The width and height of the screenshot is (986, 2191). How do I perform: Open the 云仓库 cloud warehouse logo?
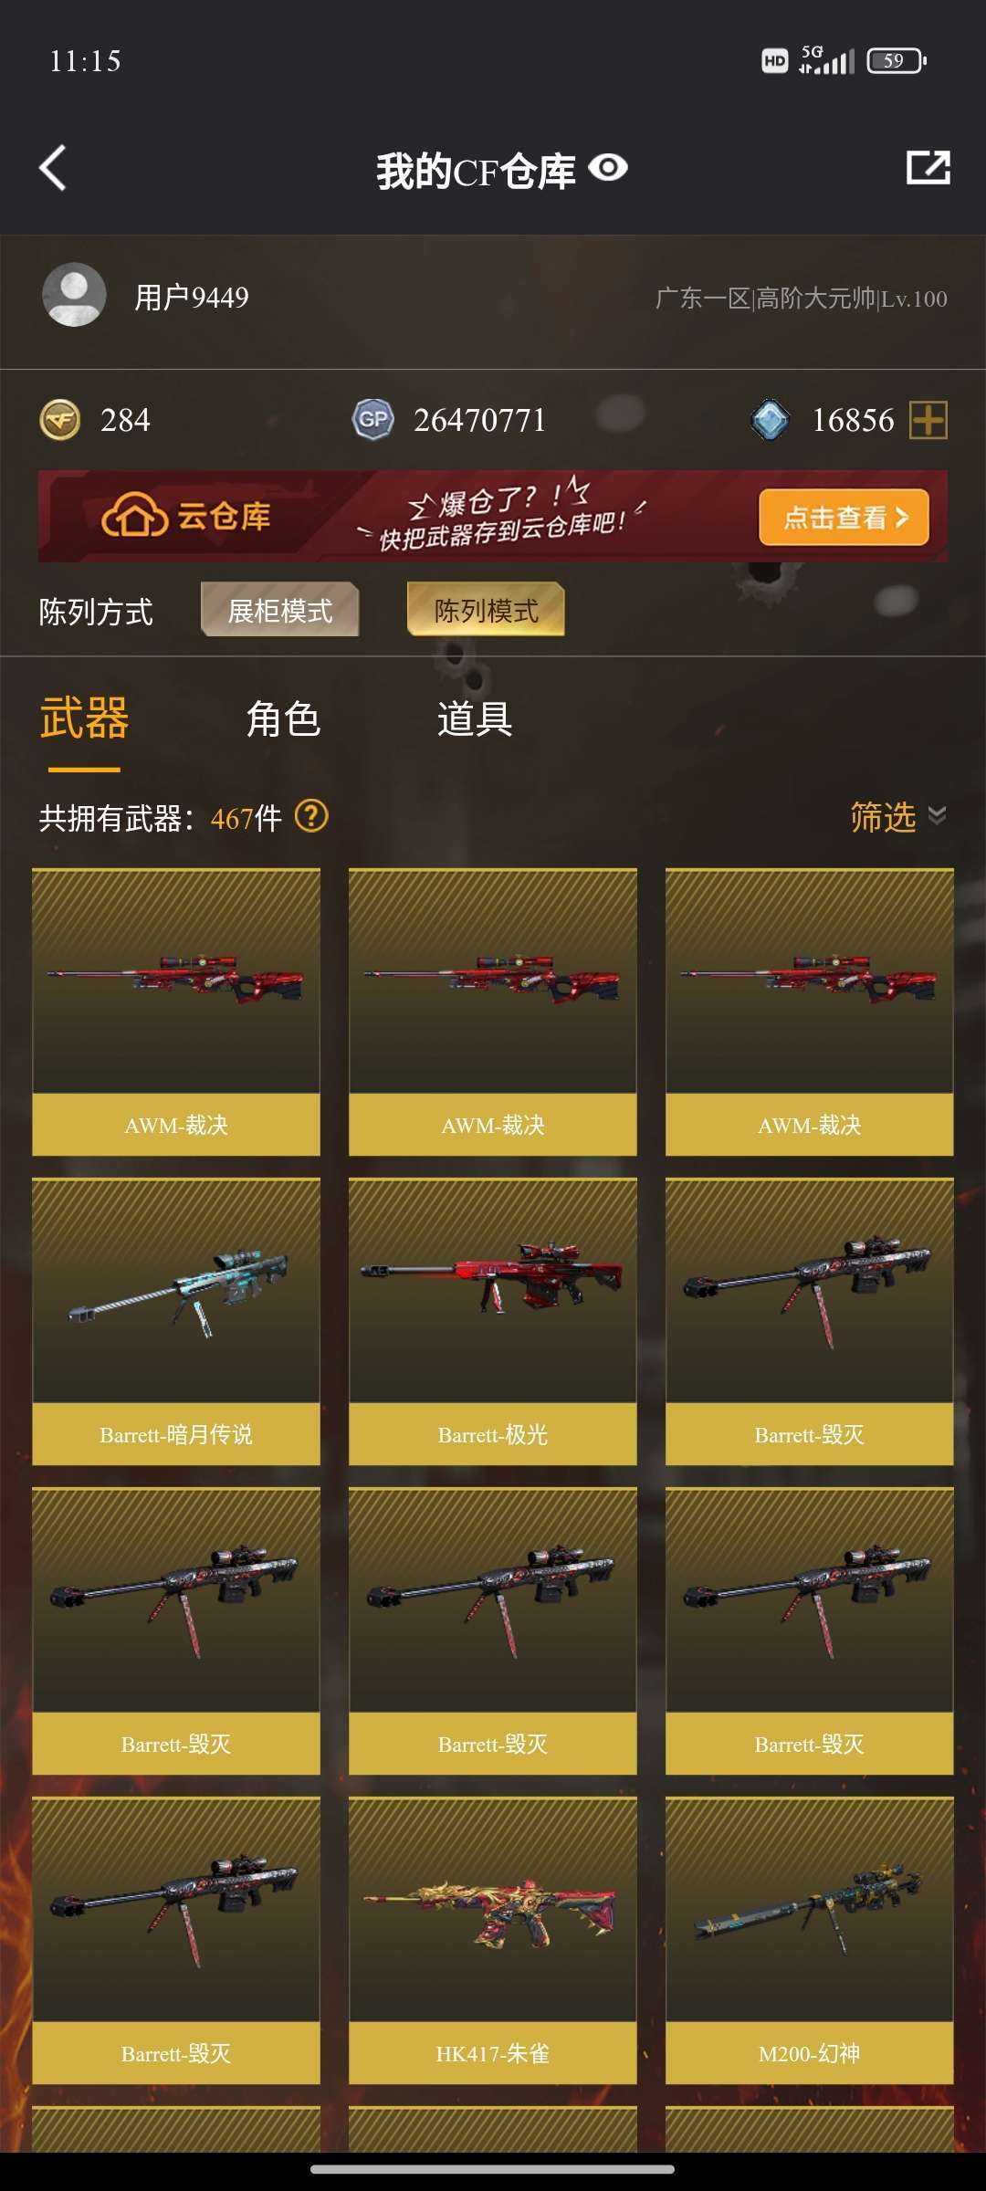coord(186,517)
